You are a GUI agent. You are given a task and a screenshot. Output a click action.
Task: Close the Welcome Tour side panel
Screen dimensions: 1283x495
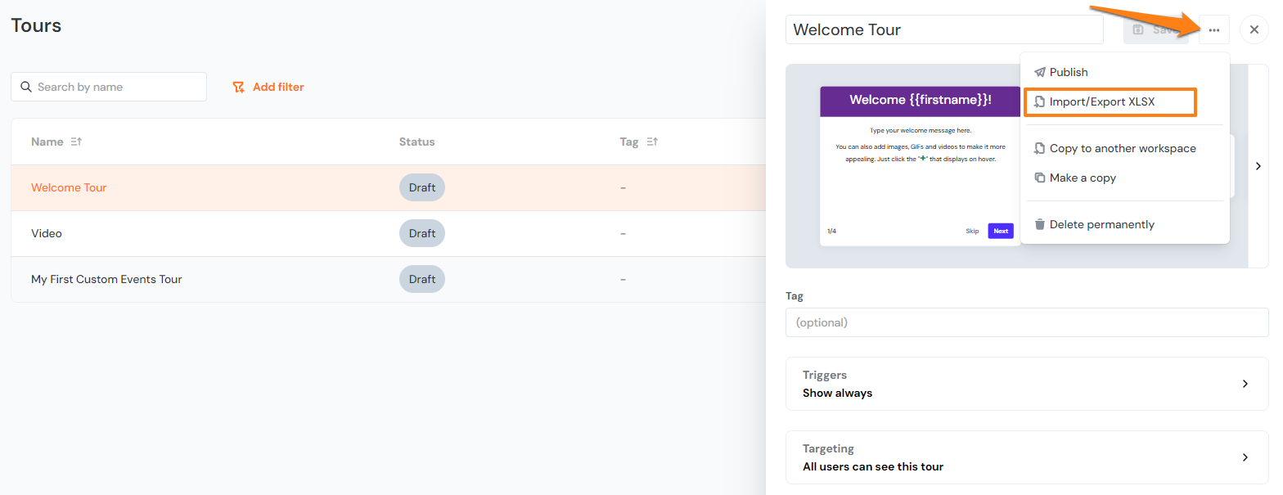1254,30
